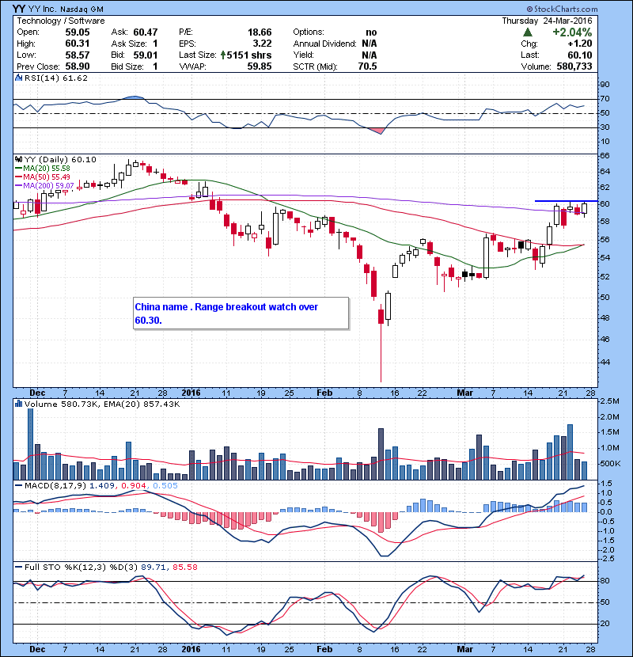Screen dimensions: 633x657
Task: Click the tallest volume bar in early December
Action: [x=30, y=444]
